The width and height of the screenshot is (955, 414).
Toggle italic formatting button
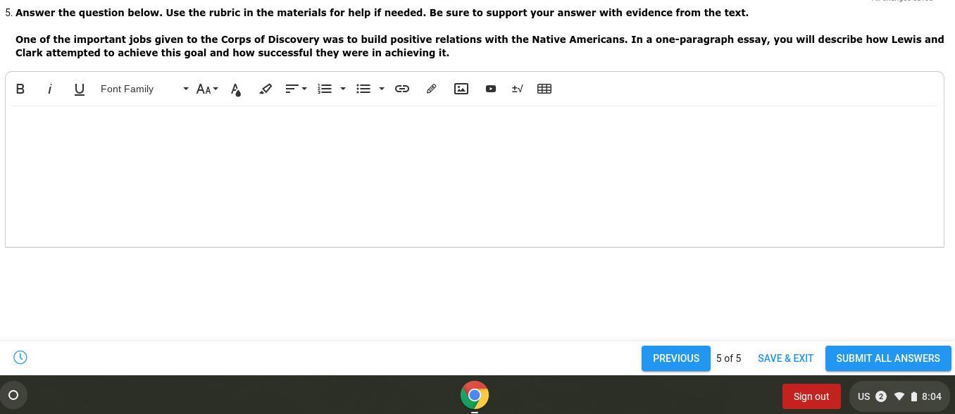click(50, 89)
